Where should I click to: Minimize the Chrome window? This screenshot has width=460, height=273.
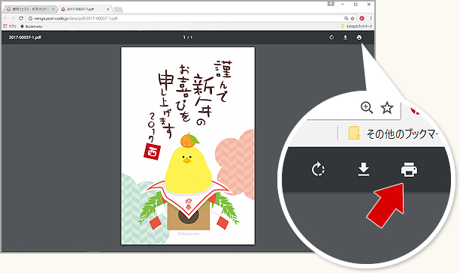pos(343,4)
